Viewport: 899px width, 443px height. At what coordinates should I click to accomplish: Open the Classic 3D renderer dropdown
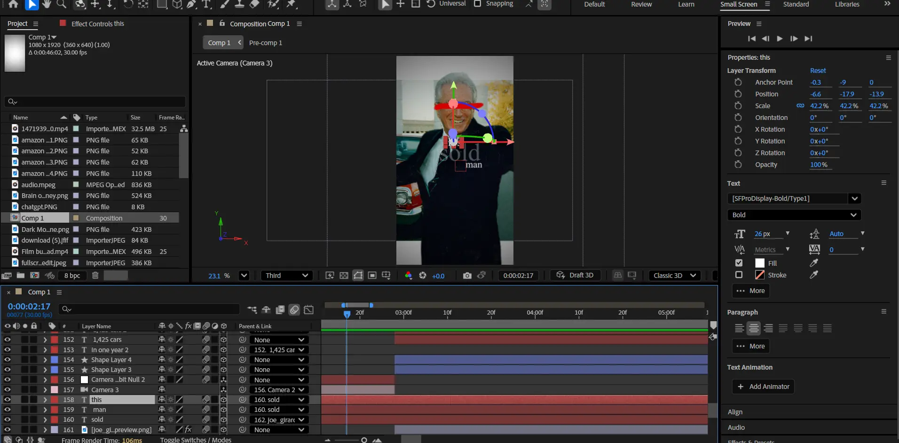point(675,276)
